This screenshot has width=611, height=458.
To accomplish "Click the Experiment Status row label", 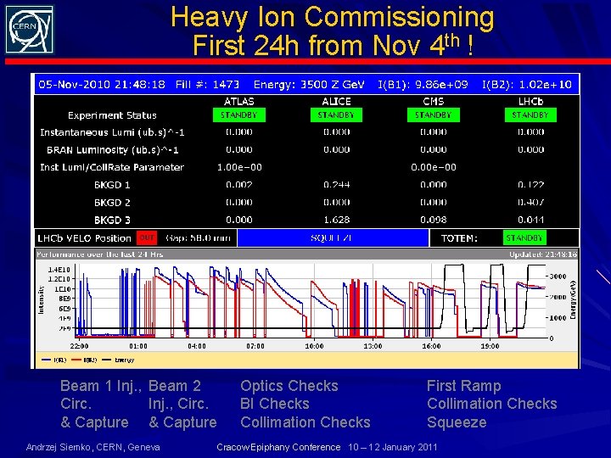I will point(112,115).
